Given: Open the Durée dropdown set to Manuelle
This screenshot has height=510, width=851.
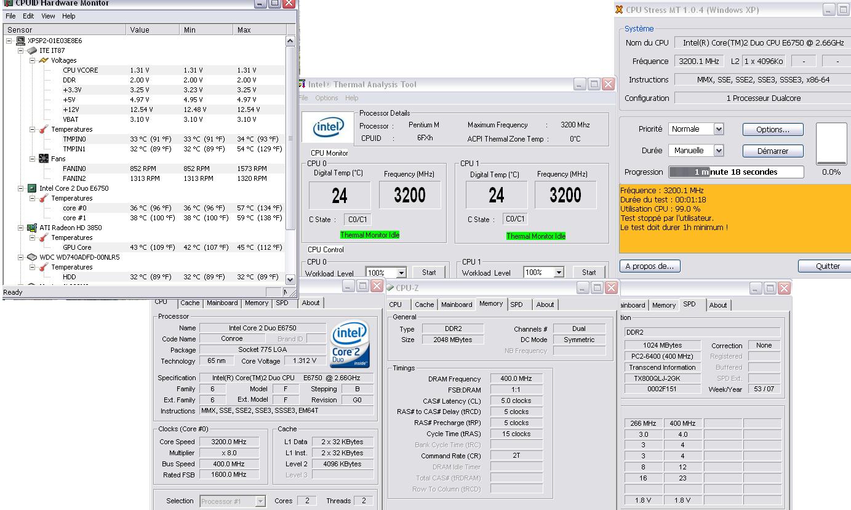Looking at the screenshot, I should point(718,151).
